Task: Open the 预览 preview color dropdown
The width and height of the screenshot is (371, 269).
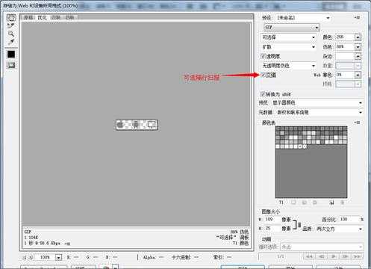Action: 317,102
